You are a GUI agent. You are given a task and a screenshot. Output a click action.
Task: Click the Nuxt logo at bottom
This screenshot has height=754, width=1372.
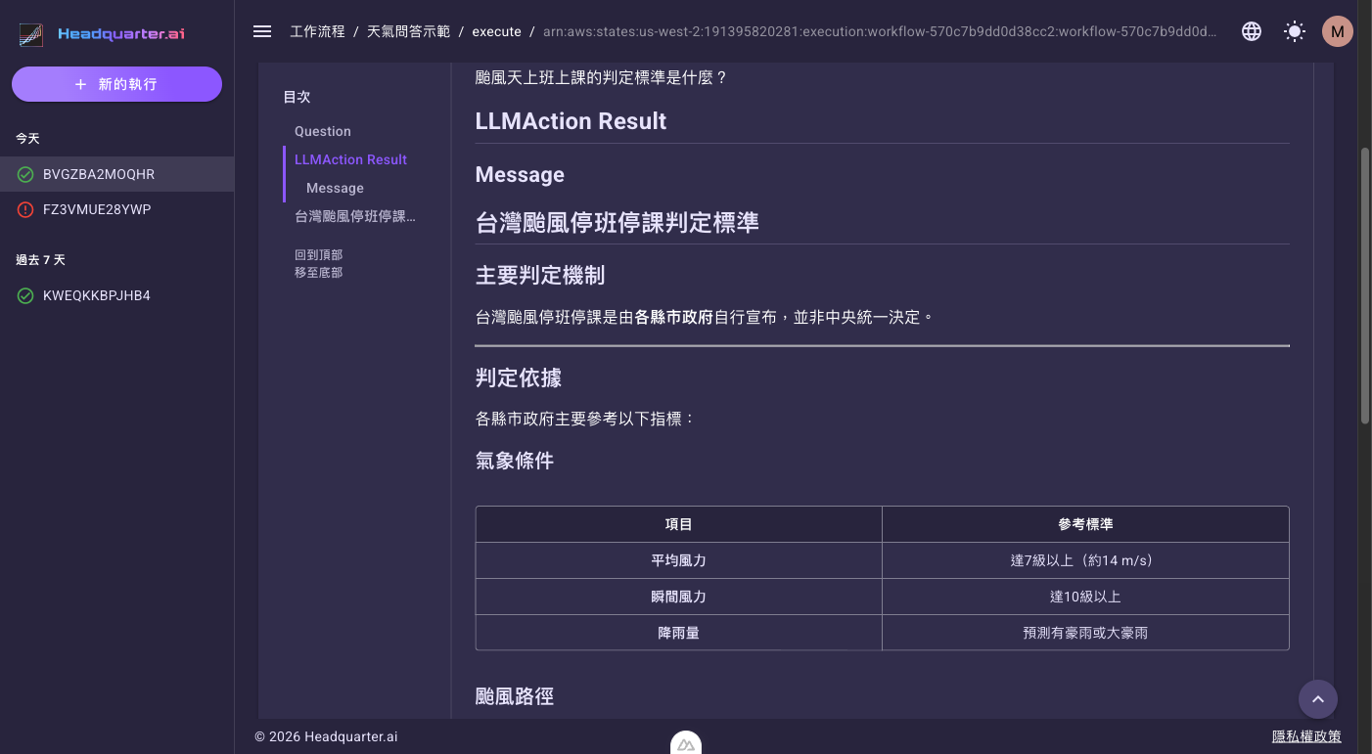pos(686,743)
